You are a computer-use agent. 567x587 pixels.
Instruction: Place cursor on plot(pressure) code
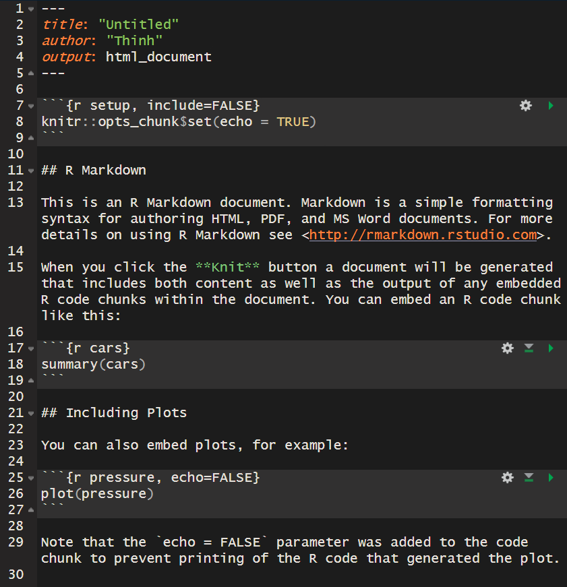click(97, 494)
